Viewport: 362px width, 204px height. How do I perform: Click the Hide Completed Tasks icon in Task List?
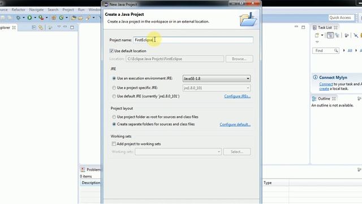(356, 35)
